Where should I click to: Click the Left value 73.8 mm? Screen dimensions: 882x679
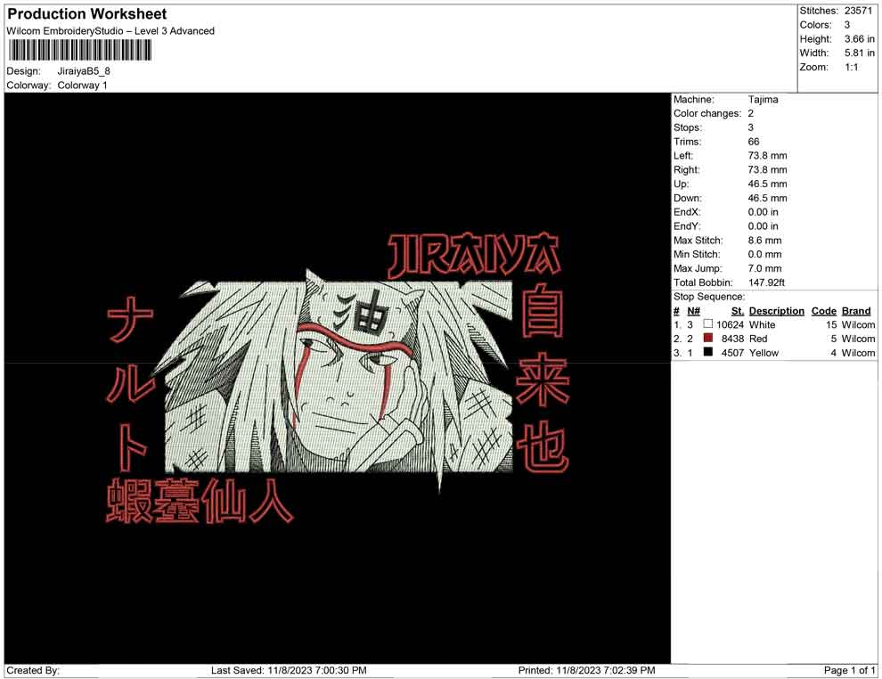pyautogui.click(x=767, y=155)
